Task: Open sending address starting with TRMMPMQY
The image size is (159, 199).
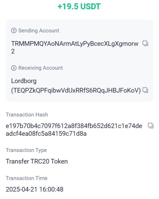Action: coord(75,48)
